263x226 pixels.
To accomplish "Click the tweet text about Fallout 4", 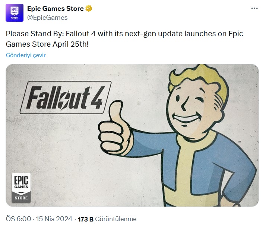I will pyautogui.click(x=124, y=39).
